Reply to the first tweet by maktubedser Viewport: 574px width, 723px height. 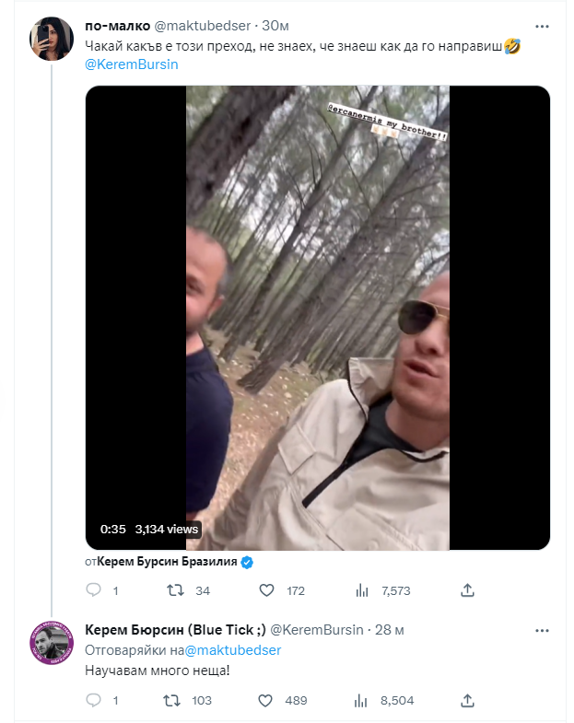[x=93, y=590]
